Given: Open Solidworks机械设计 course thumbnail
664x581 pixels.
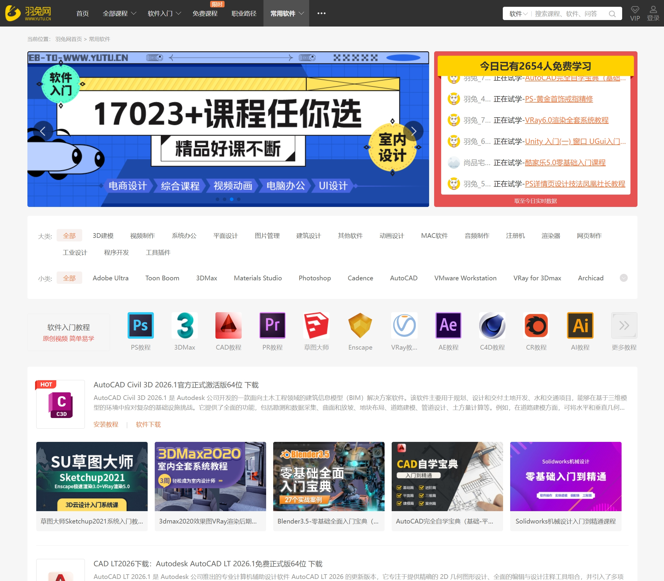Looking at the screenshot, I should point(566,476).
